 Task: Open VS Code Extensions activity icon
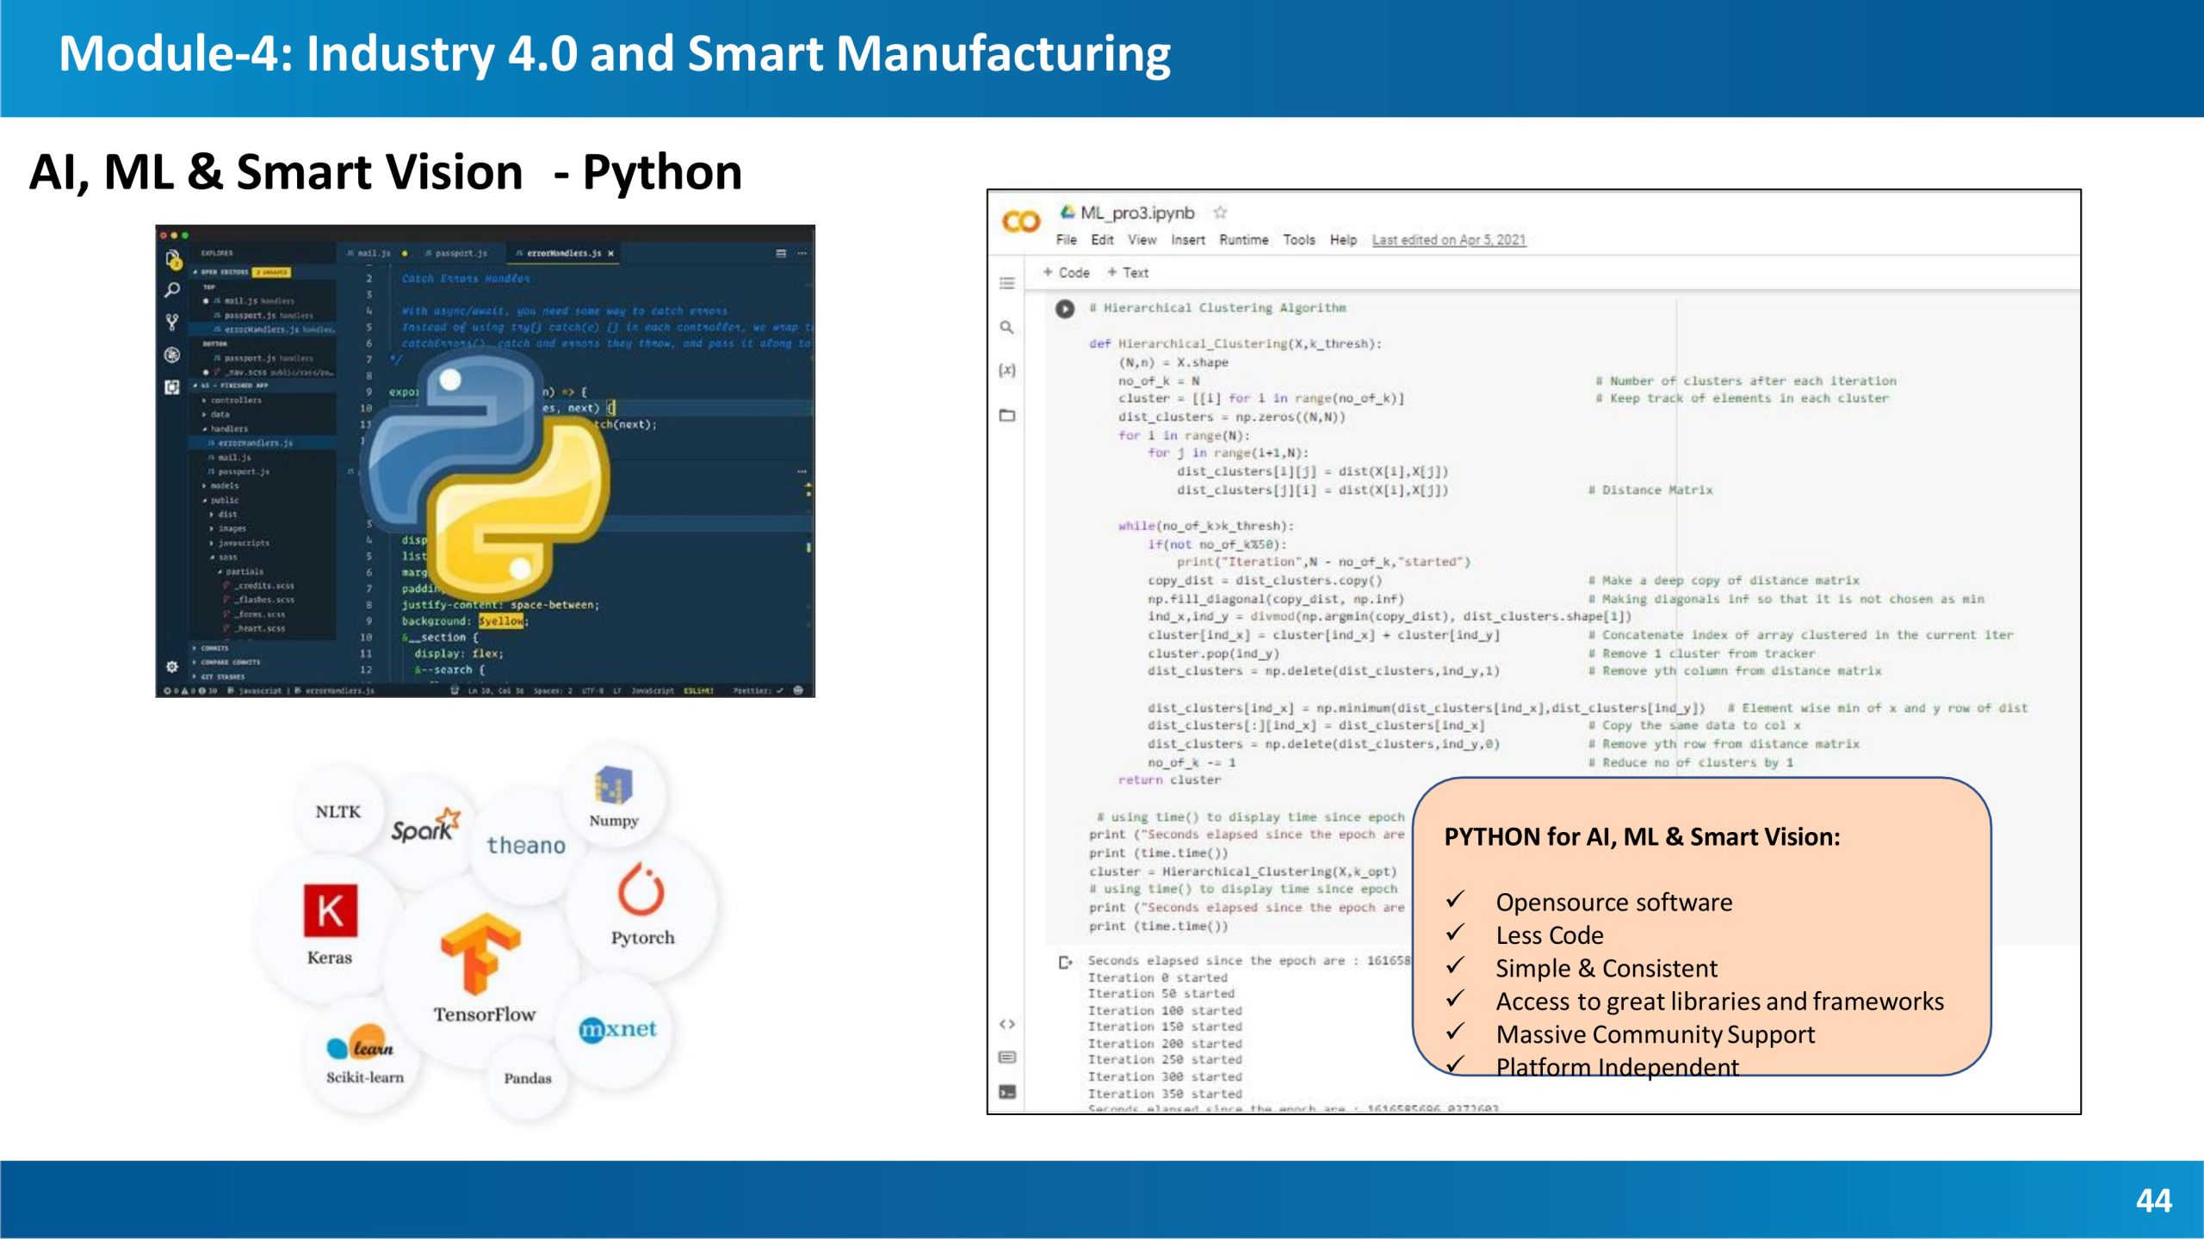pos(172,387)
